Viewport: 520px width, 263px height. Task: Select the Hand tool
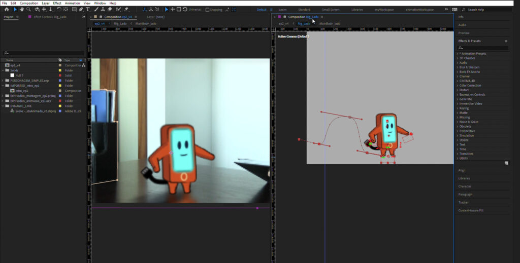[21, 9]
